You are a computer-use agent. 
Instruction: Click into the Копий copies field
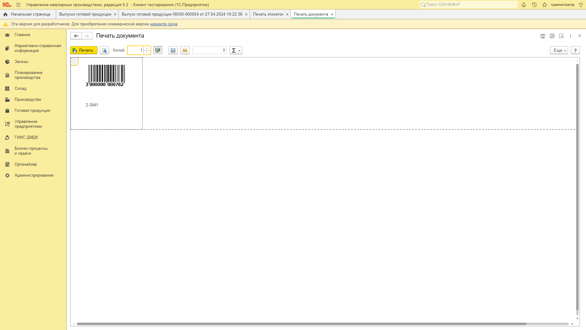136,50
